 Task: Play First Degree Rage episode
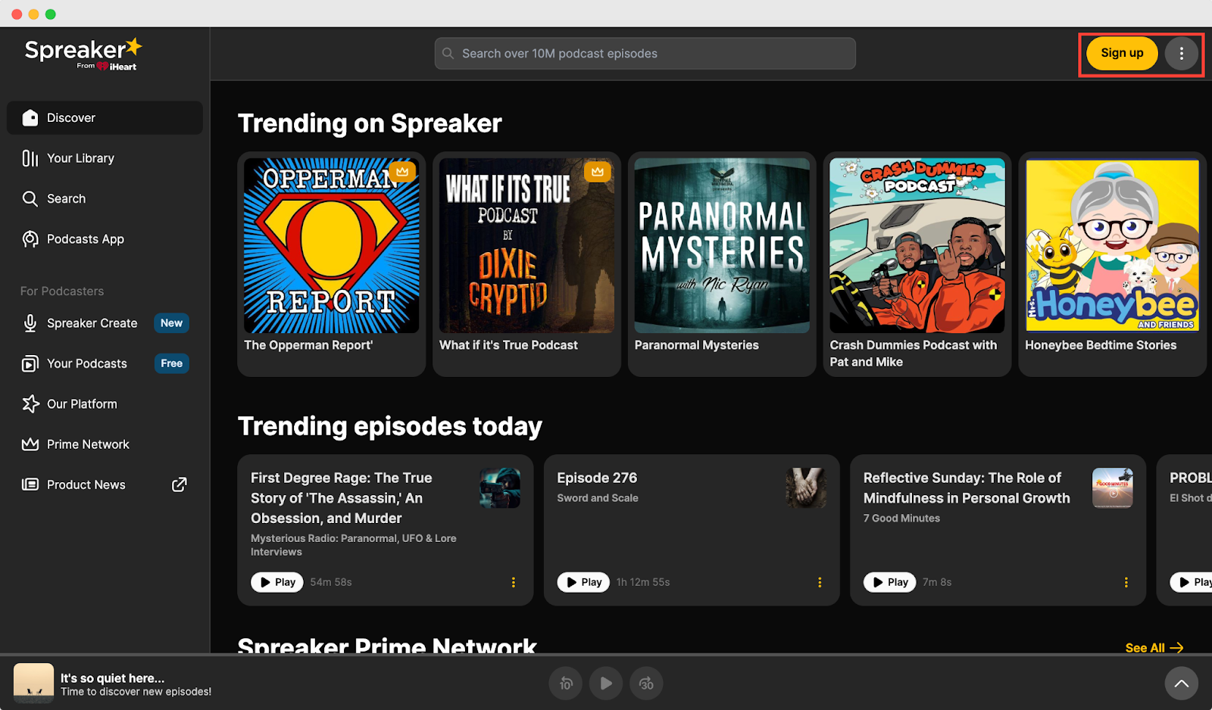tap(277, 582)
